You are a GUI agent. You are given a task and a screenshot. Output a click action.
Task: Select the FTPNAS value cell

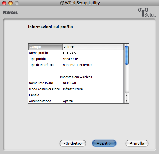(x=93, y=53)
